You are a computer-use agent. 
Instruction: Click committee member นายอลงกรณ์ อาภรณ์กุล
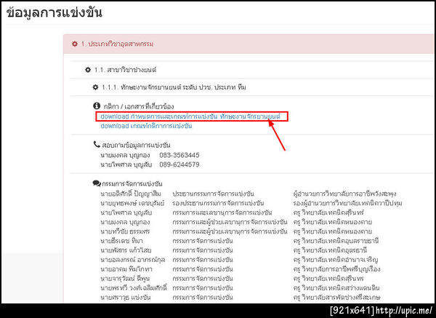point(133,260)
